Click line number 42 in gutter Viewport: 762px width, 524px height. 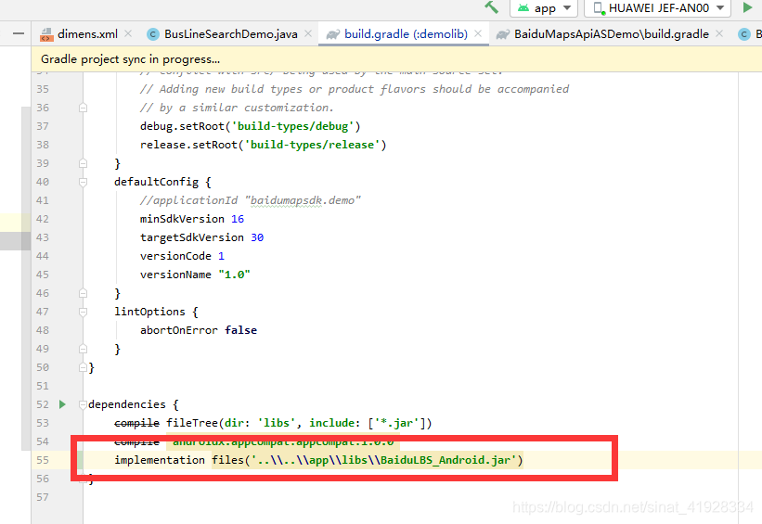tap(43, 219)
